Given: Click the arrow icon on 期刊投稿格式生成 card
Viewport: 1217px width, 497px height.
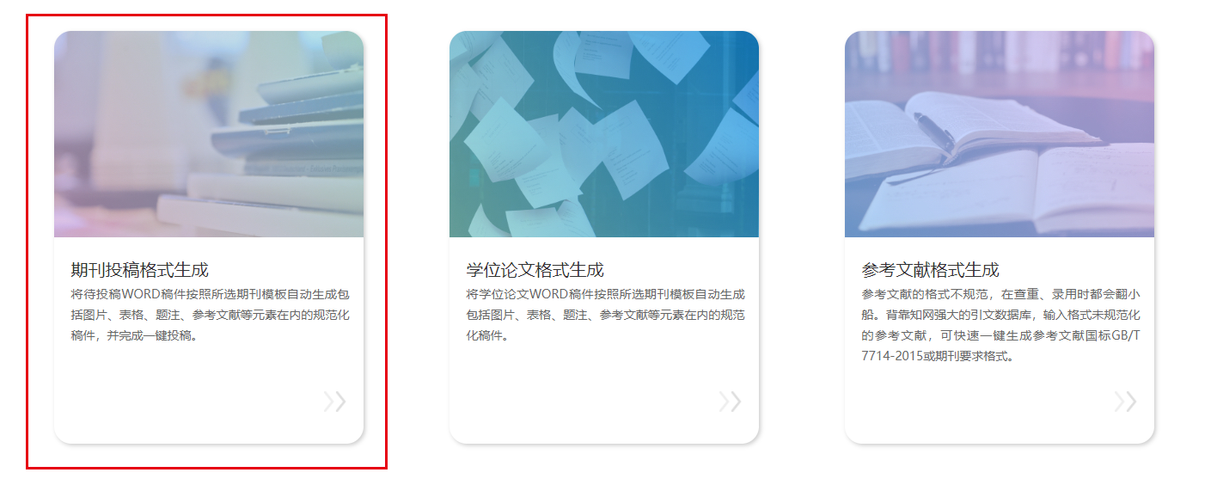Looking at the screenshot, I should [335, 402].
